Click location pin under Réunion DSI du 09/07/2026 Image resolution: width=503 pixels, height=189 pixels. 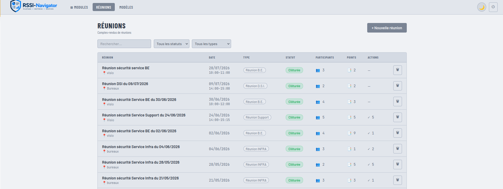[104, 88]
